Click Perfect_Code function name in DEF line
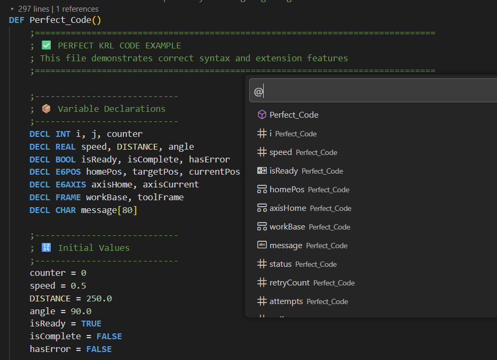The image size is (497, 360). click(x=60, y=20)
